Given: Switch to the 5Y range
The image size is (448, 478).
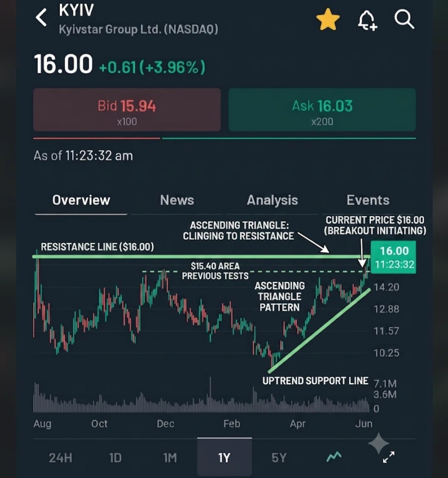Looking at the screenshot, I should tap(279, 458).
